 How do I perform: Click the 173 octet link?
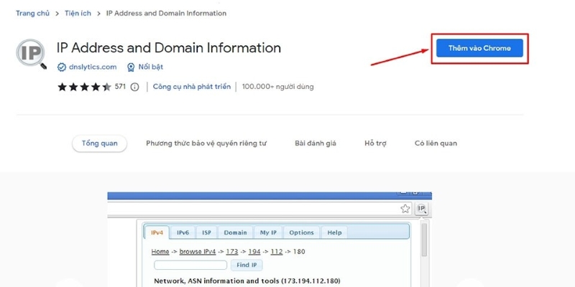click(x=231, y=252)
